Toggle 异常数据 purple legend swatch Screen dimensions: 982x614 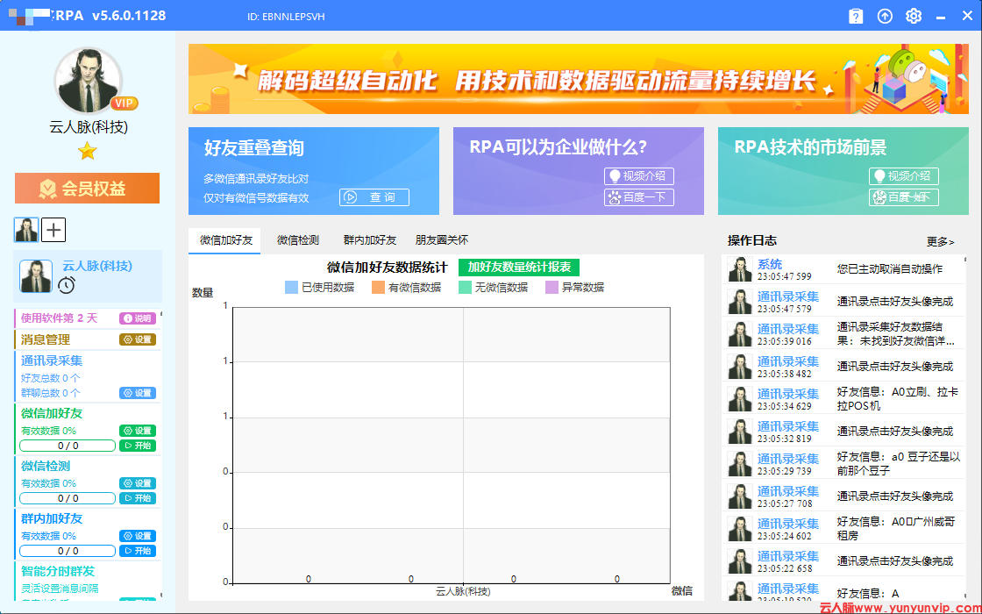551,288
